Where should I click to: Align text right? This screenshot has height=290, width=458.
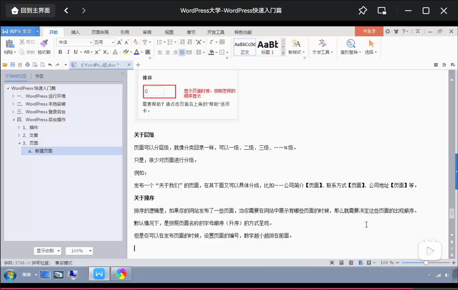(x=175, y=52)
